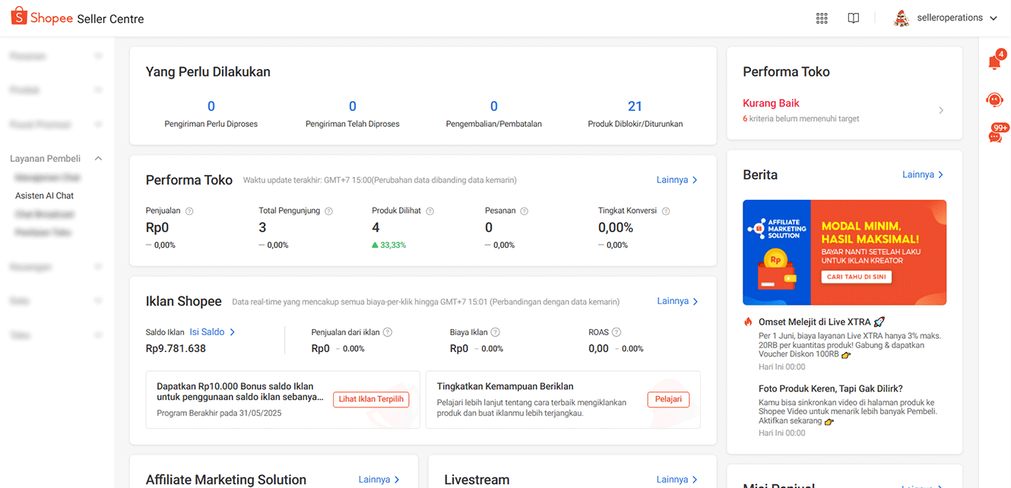
Task: Click CARI TAHU DI SINI banner button
Action: point(857,277)
